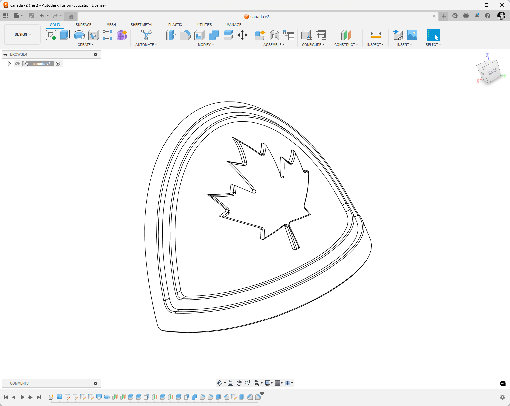This screenshot has height=406, width=510.
Task: Close the canada v2 document tab
Action: tap(434, 16)
